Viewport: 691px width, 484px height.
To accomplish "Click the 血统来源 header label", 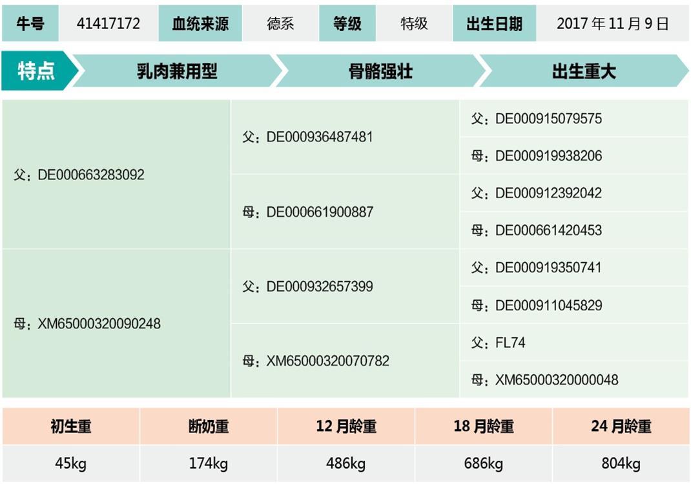I will 200,24.
